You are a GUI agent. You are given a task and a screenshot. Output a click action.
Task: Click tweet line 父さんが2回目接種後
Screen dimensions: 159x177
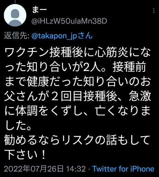pos(78,97)
